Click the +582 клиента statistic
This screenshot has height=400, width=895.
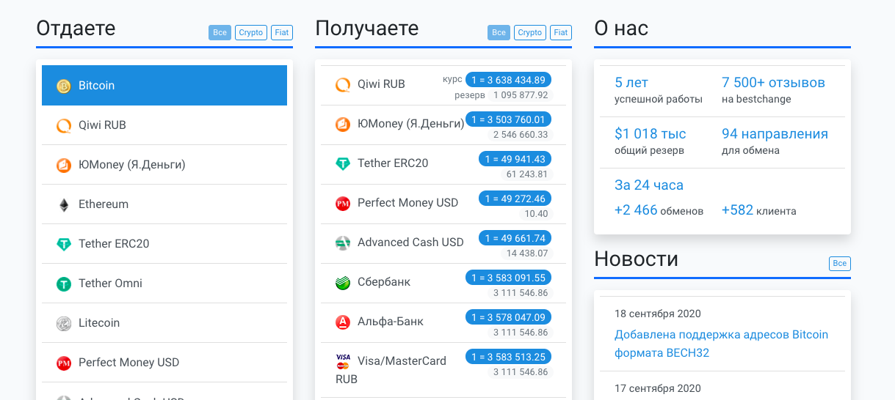click(758, 210)
